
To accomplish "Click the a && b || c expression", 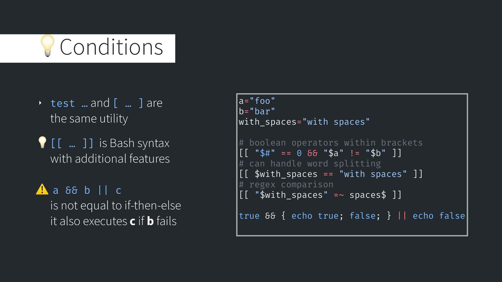I will (87, 190).
